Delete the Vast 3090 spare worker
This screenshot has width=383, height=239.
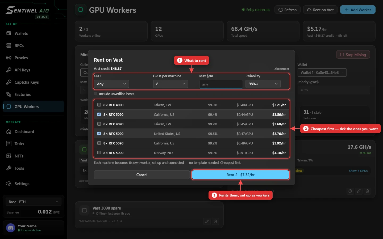point(215,221)
